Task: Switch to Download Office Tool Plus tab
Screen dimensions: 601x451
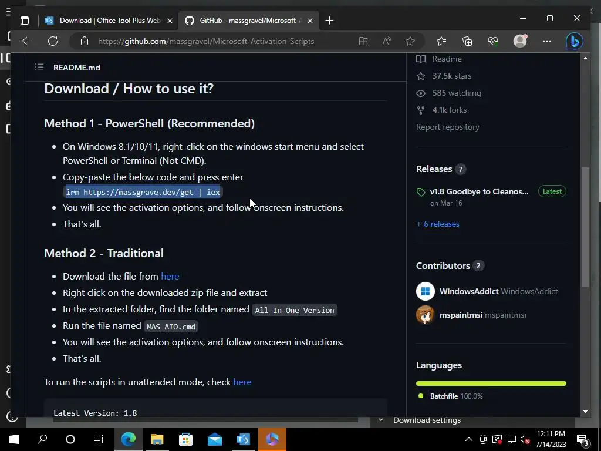Action: [x=110, y=21]
